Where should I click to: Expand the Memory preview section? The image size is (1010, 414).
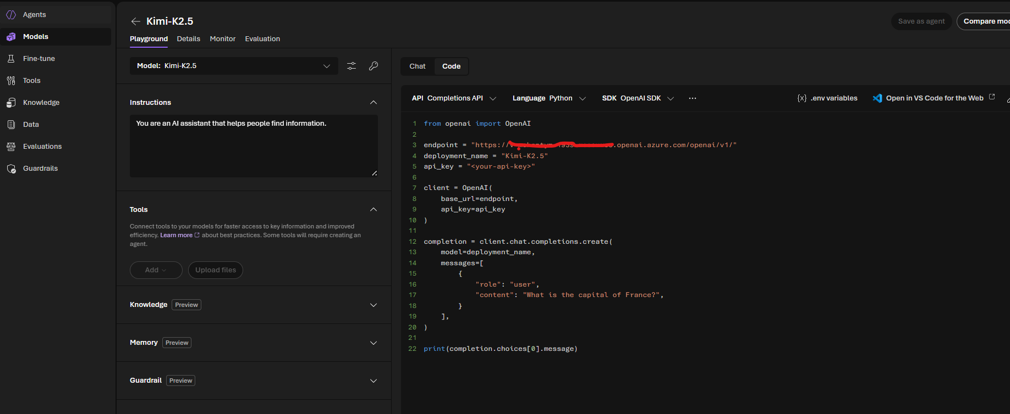tap(374, 343)
